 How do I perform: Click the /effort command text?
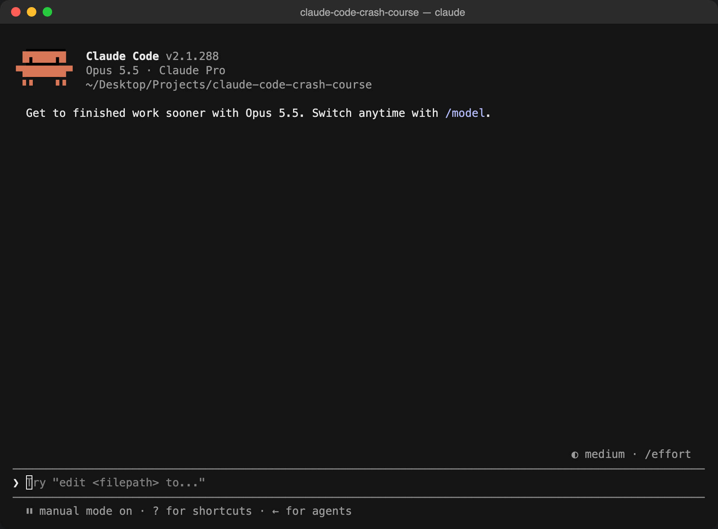coord(668,454)
